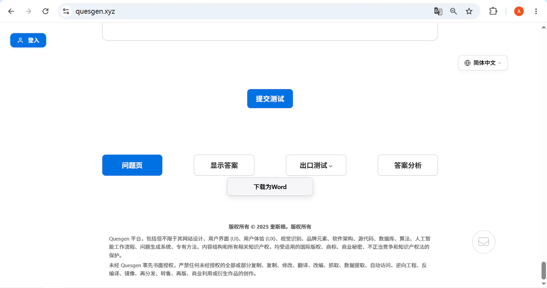Bookmark this page with the star icon
The width and height of the screenshot is (547, 288).
[x=469, y=11]
